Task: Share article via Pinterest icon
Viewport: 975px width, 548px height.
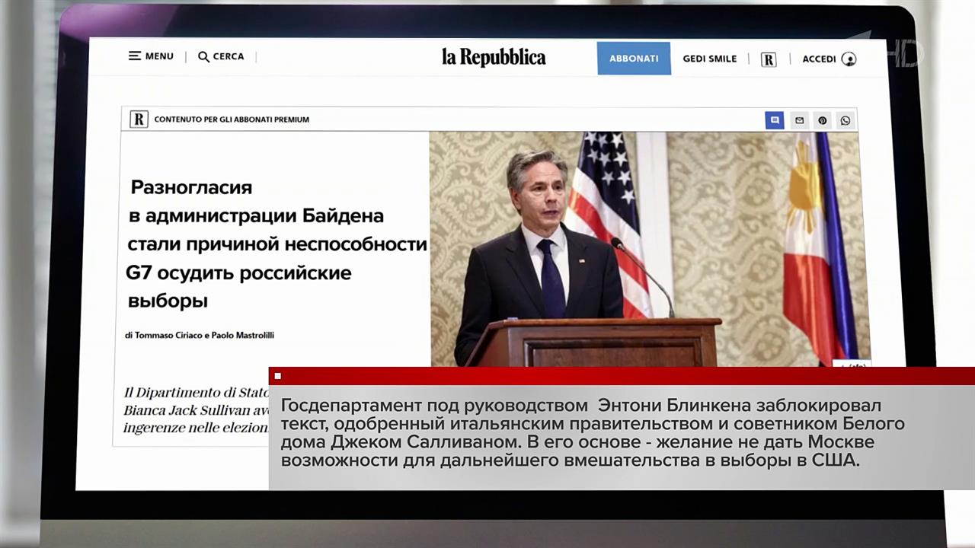Action: coord(823,120)
